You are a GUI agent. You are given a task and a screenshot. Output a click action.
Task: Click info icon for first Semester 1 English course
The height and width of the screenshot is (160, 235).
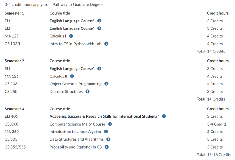[x=99, y=21]
